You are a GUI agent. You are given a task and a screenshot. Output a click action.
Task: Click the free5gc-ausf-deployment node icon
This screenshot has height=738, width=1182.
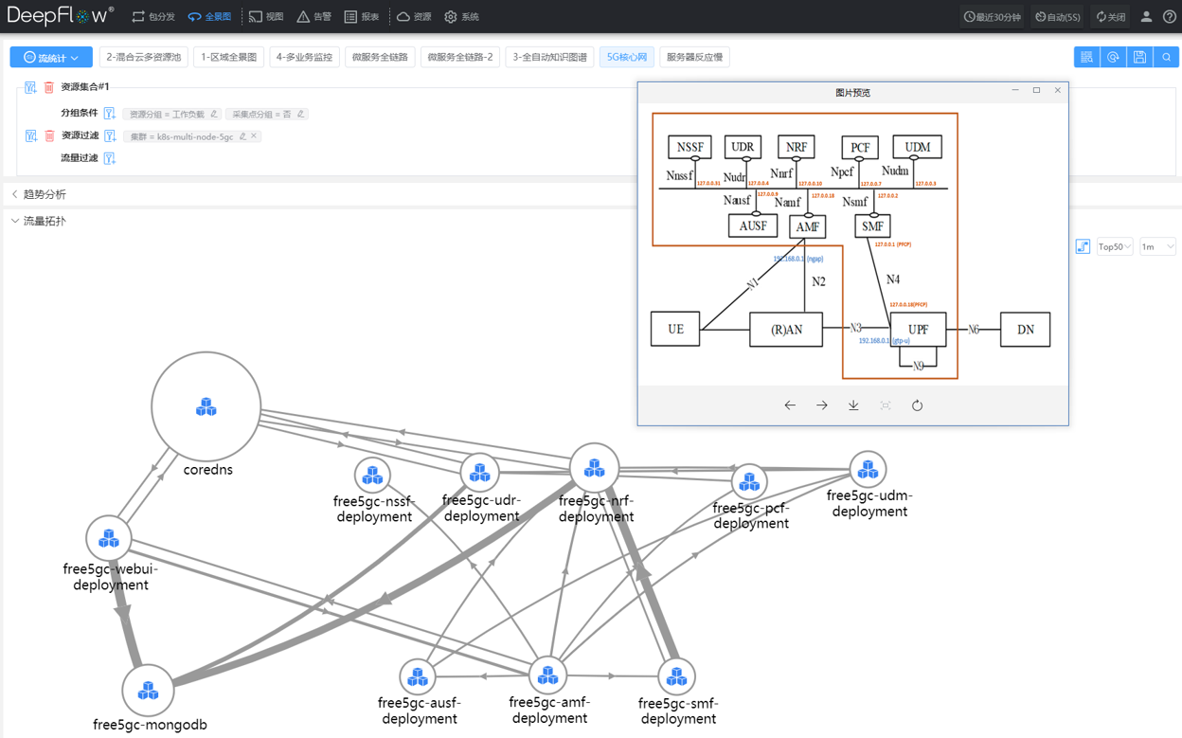tap(418, 677)
